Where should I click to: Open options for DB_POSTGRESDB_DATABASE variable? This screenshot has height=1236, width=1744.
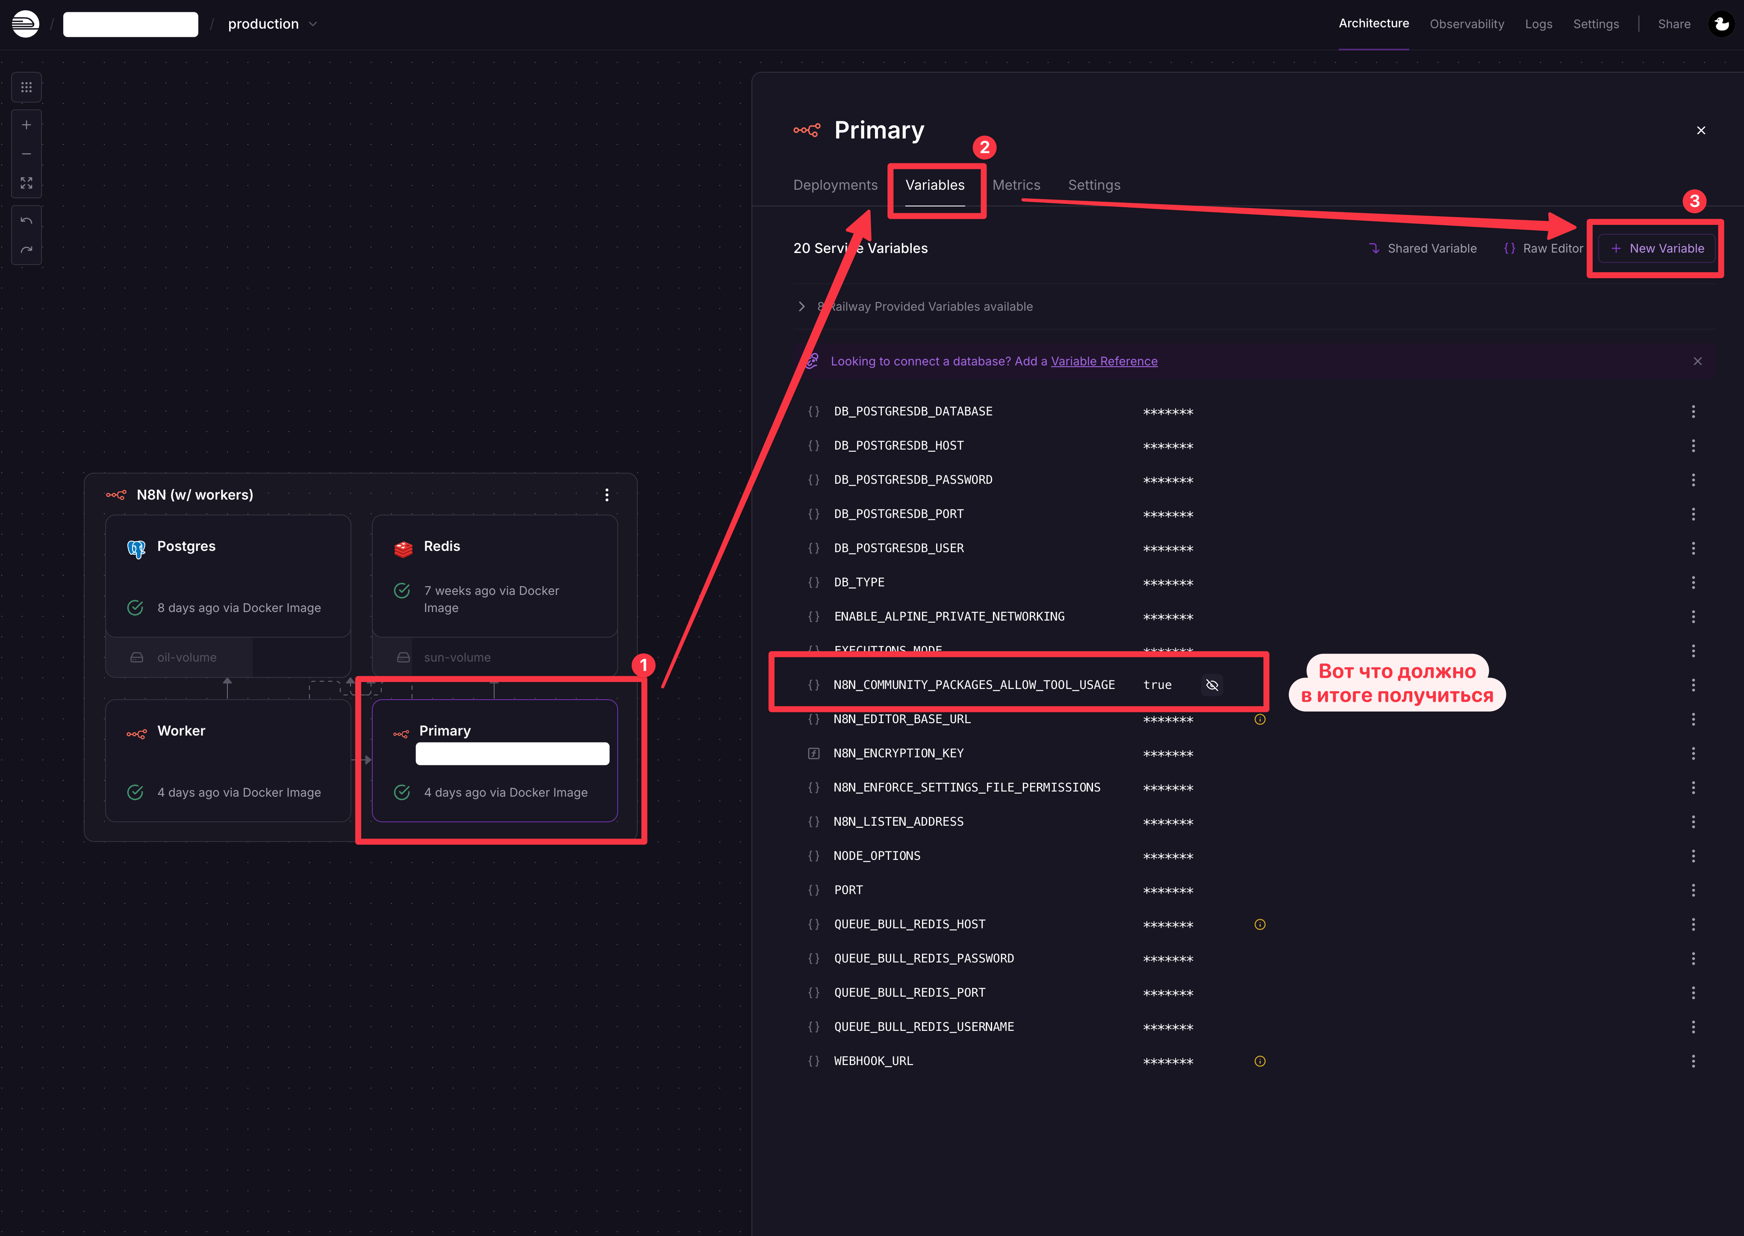click(x=1693, y=412)
